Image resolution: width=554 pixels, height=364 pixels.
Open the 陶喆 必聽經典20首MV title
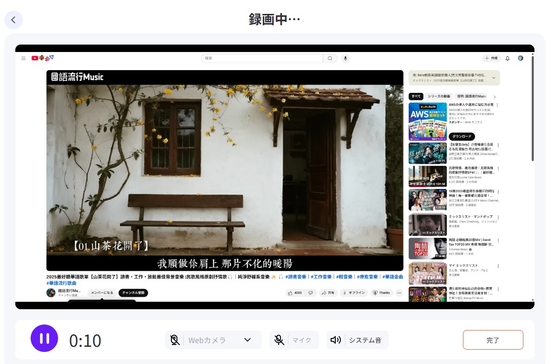click(x=471, y=242)
